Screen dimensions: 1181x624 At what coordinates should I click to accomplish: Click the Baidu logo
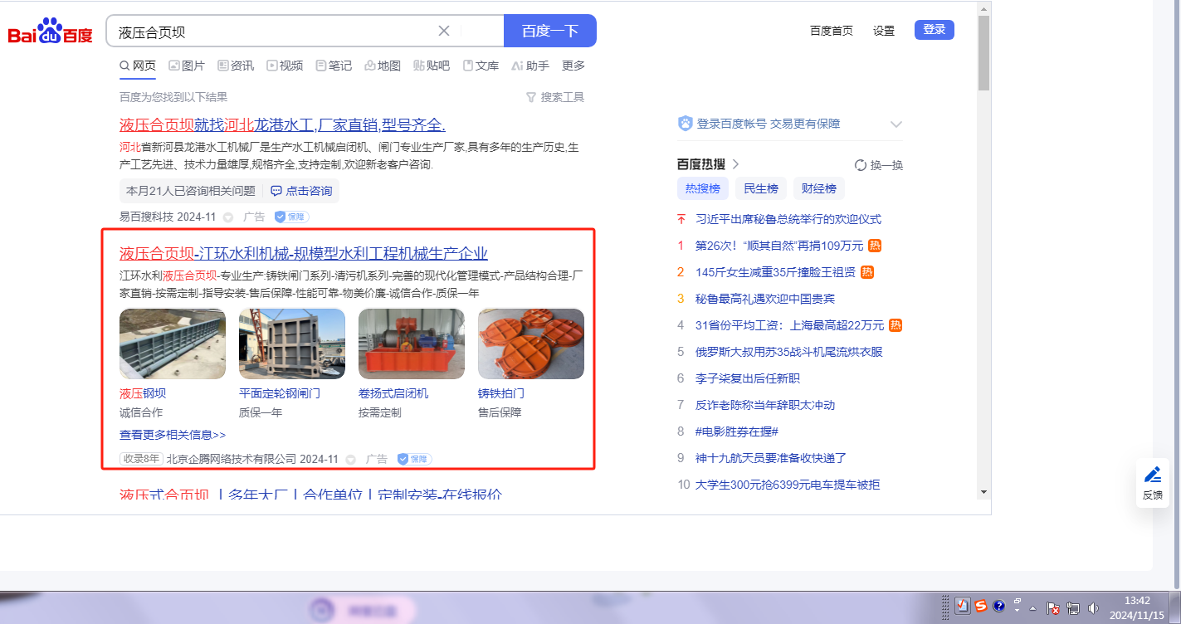pos(50,32)
